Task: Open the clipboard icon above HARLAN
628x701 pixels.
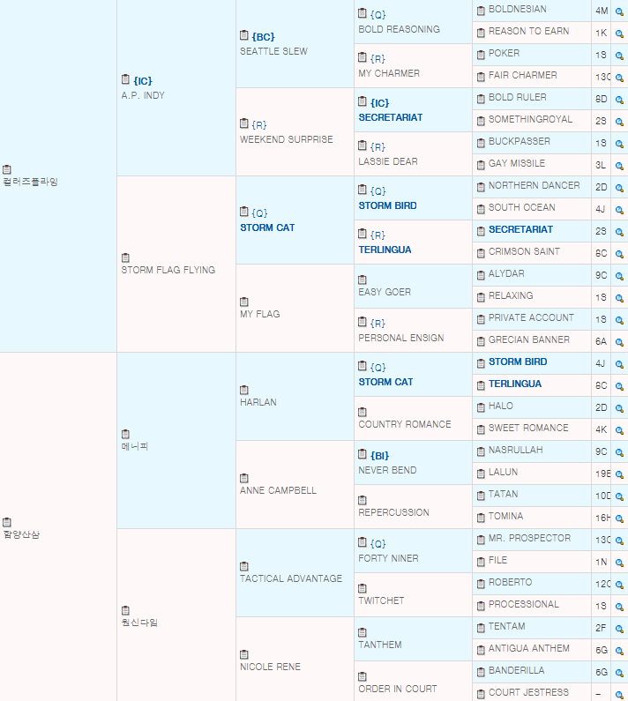Action: (244, 390)
